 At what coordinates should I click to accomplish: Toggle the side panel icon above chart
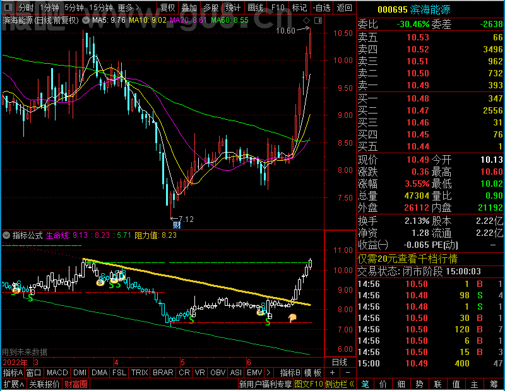[318, 21]
